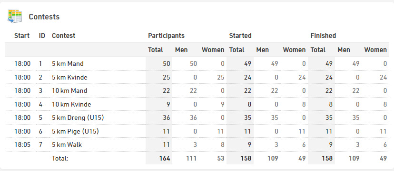The image size is (394, 171).
Task: Click total participants value 164
Action: pyautogui.click(x=165, y=158)
